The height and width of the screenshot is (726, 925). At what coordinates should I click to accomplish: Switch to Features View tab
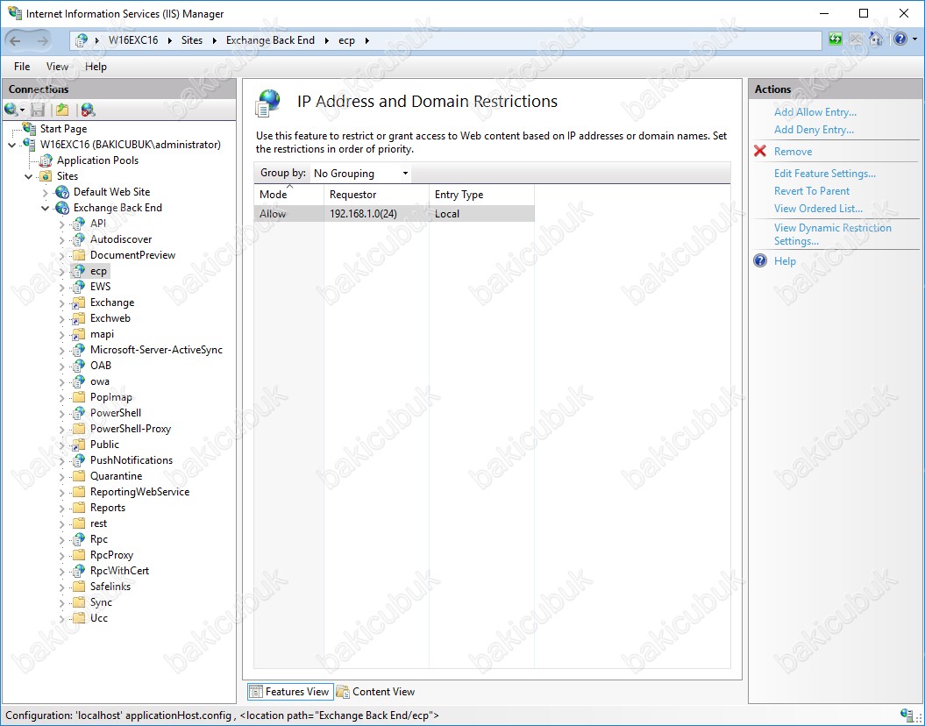290,691
